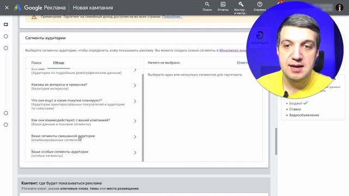The width and height of the screenshot is (349, 196).
Task: Click the 'Сегменты аудитории' section heading
Action: tap(45, 38)
